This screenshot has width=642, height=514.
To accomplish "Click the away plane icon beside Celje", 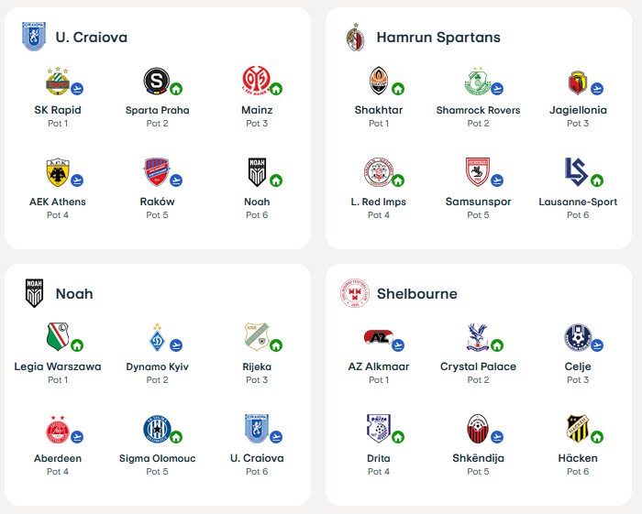I will pyautogui.click(x=597, y=345).
